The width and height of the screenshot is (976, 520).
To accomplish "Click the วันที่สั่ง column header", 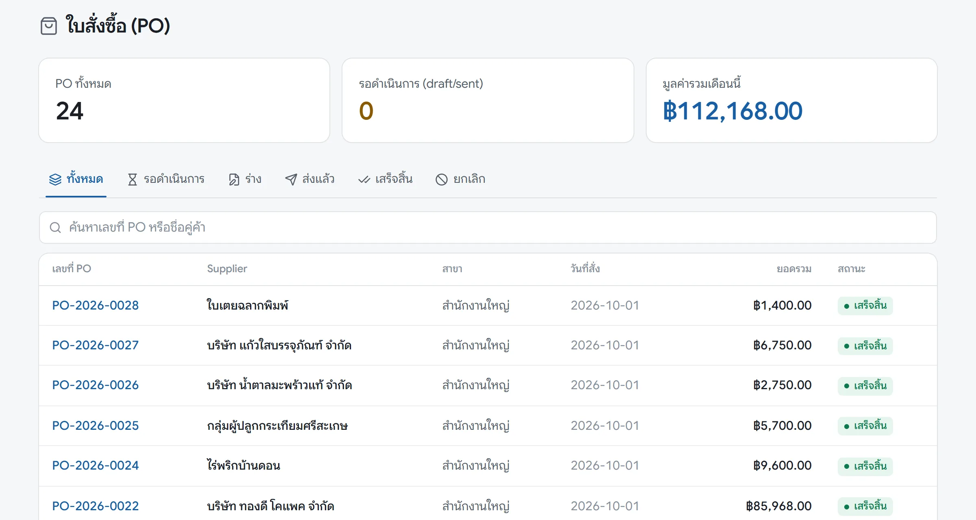I will point(585,269).
